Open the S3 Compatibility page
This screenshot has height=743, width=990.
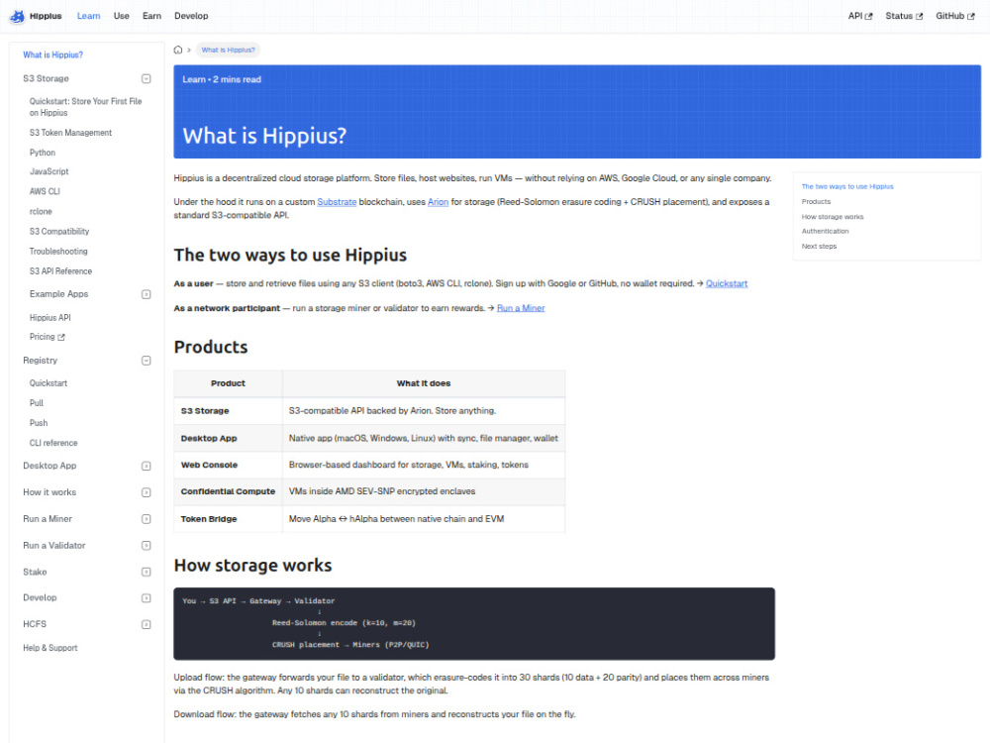coord(59,232)
